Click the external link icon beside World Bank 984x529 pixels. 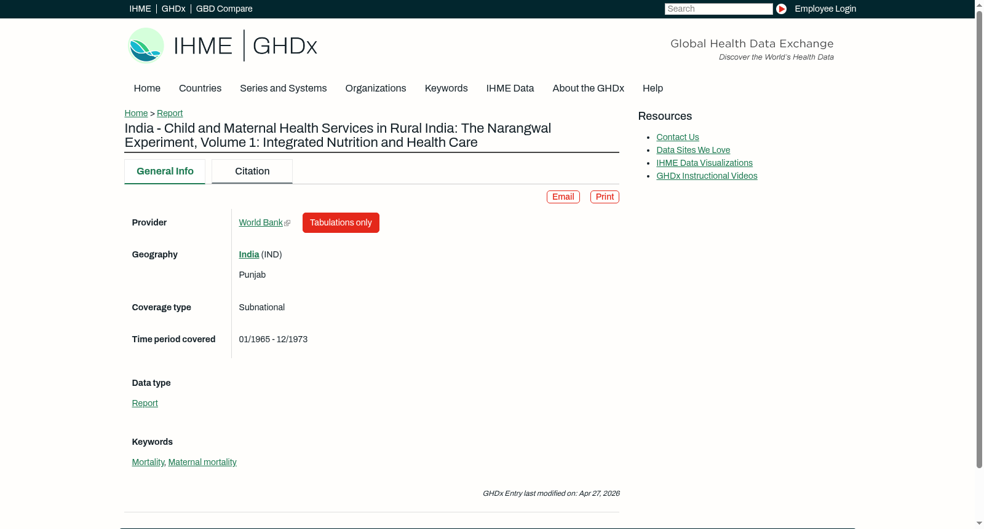tap(287, 223)
